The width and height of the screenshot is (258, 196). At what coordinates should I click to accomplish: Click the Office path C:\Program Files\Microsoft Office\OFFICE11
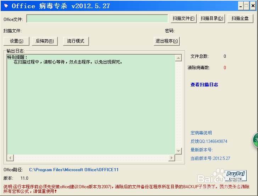tap(74, 170)
